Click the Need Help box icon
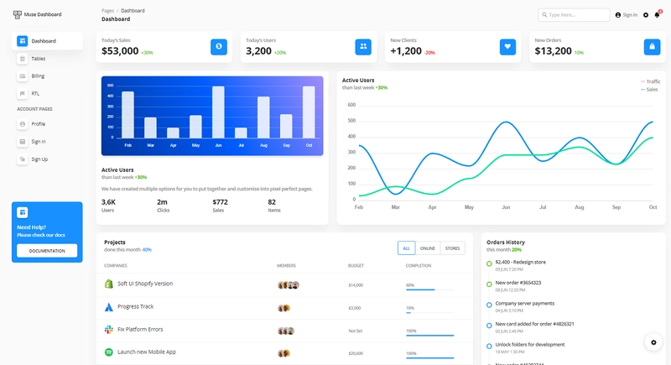The image size is (671, 365). (23, 212)
